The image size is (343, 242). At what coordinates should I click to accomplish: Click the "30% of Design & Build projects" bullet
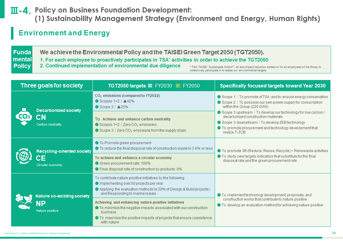pyautogui.click(x=153, y=191)
